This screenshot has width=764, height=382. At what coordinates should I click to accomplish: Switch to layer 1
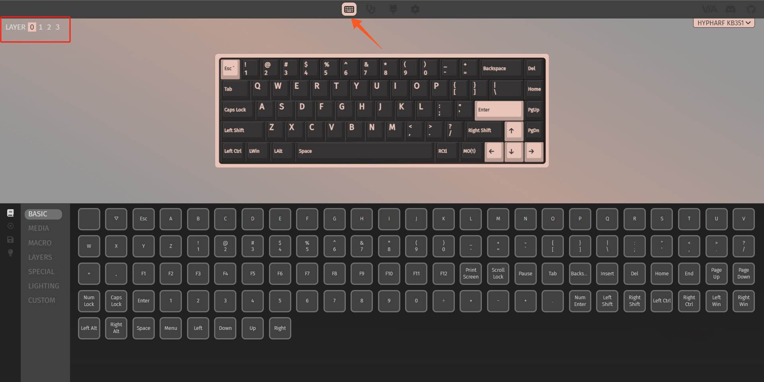tap(41, 27)
